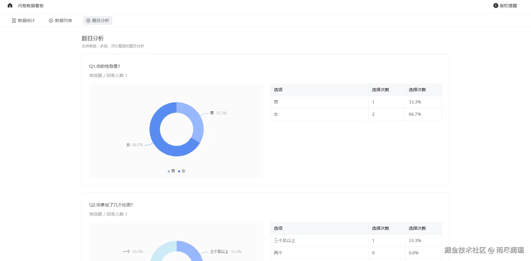Click the hexagon icon beside 数据列表
The width and height of the screenshot is (531, 261).
[51, 21]
